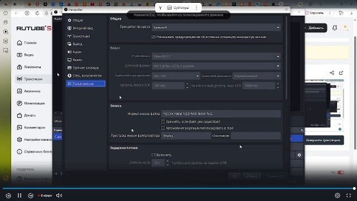Click the Спросить browser button
The image size is (357, 201).
click(x=315, y=13)
